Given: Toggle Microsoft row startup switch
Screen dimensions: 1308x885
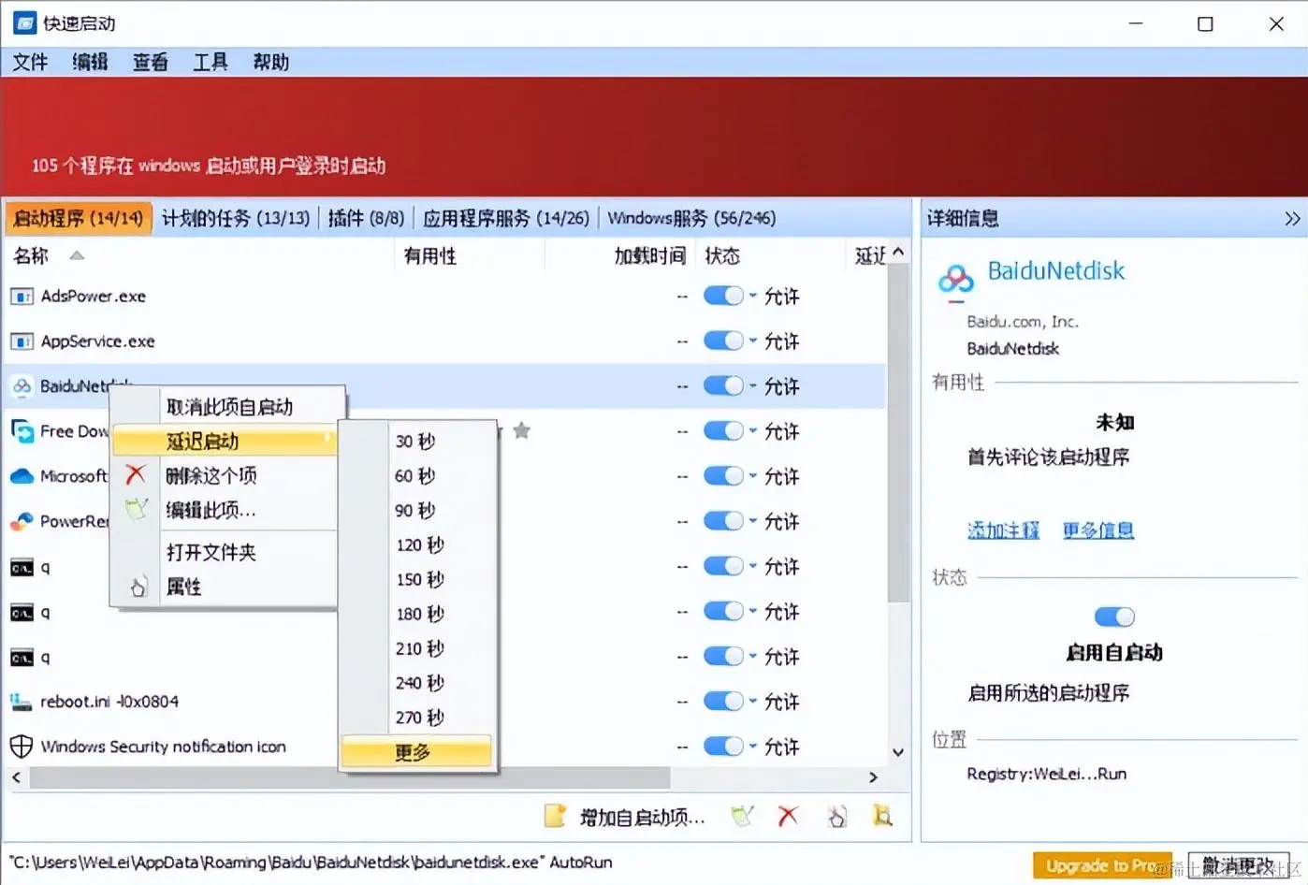Looking at the screenshot, I should tap(723, 476).
